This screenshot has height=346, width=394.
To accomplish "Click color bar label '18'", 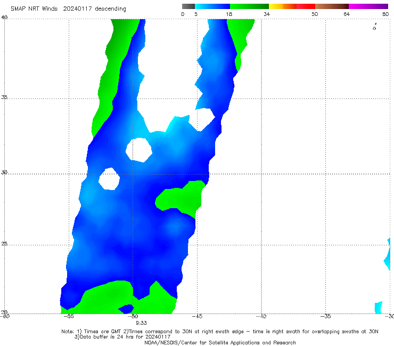I will coord(229,14).
